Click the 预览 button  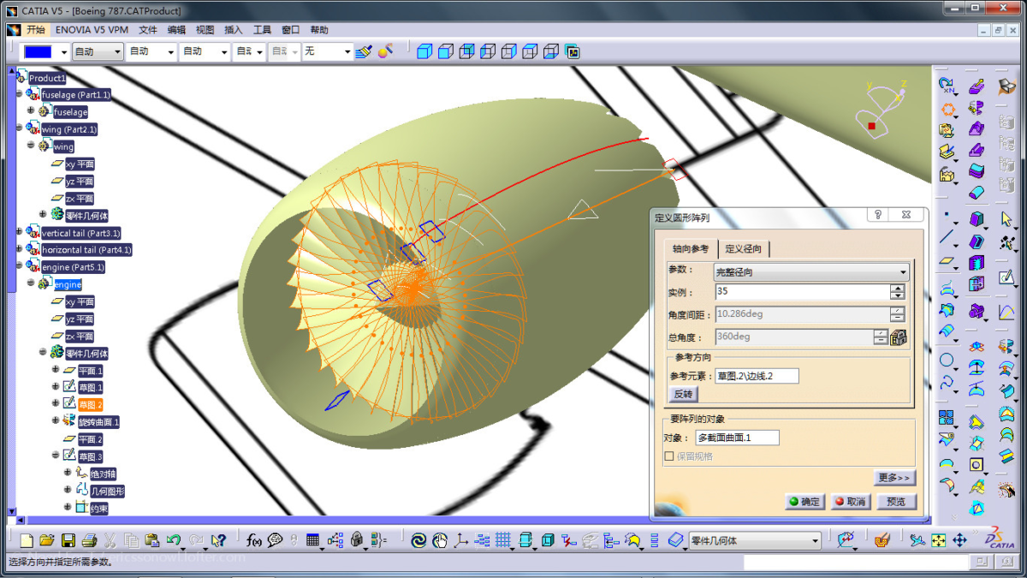point(896,502)
